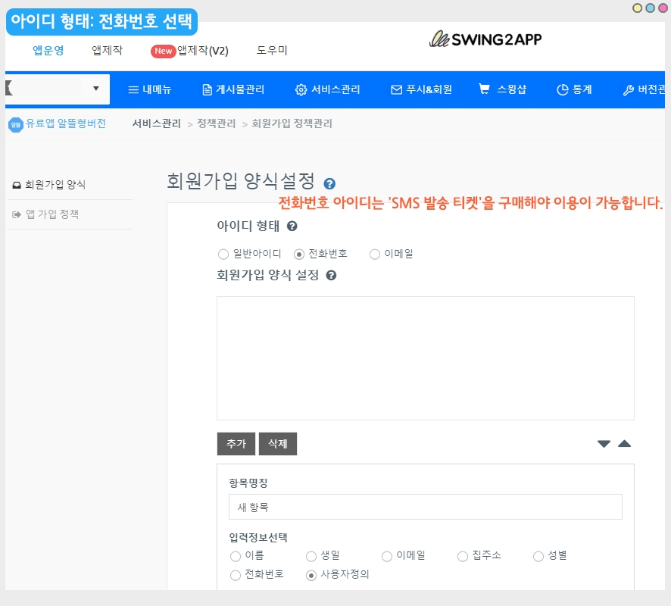Open 스윙샵 shopping cart menu
Image resolution: width=671 pixels, height=606 pixels.
[502, 89]
